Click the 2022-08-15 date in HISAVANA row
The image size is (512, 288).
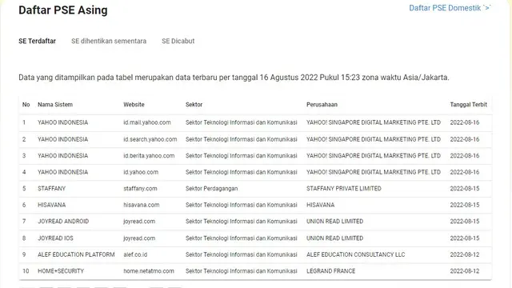465,205
